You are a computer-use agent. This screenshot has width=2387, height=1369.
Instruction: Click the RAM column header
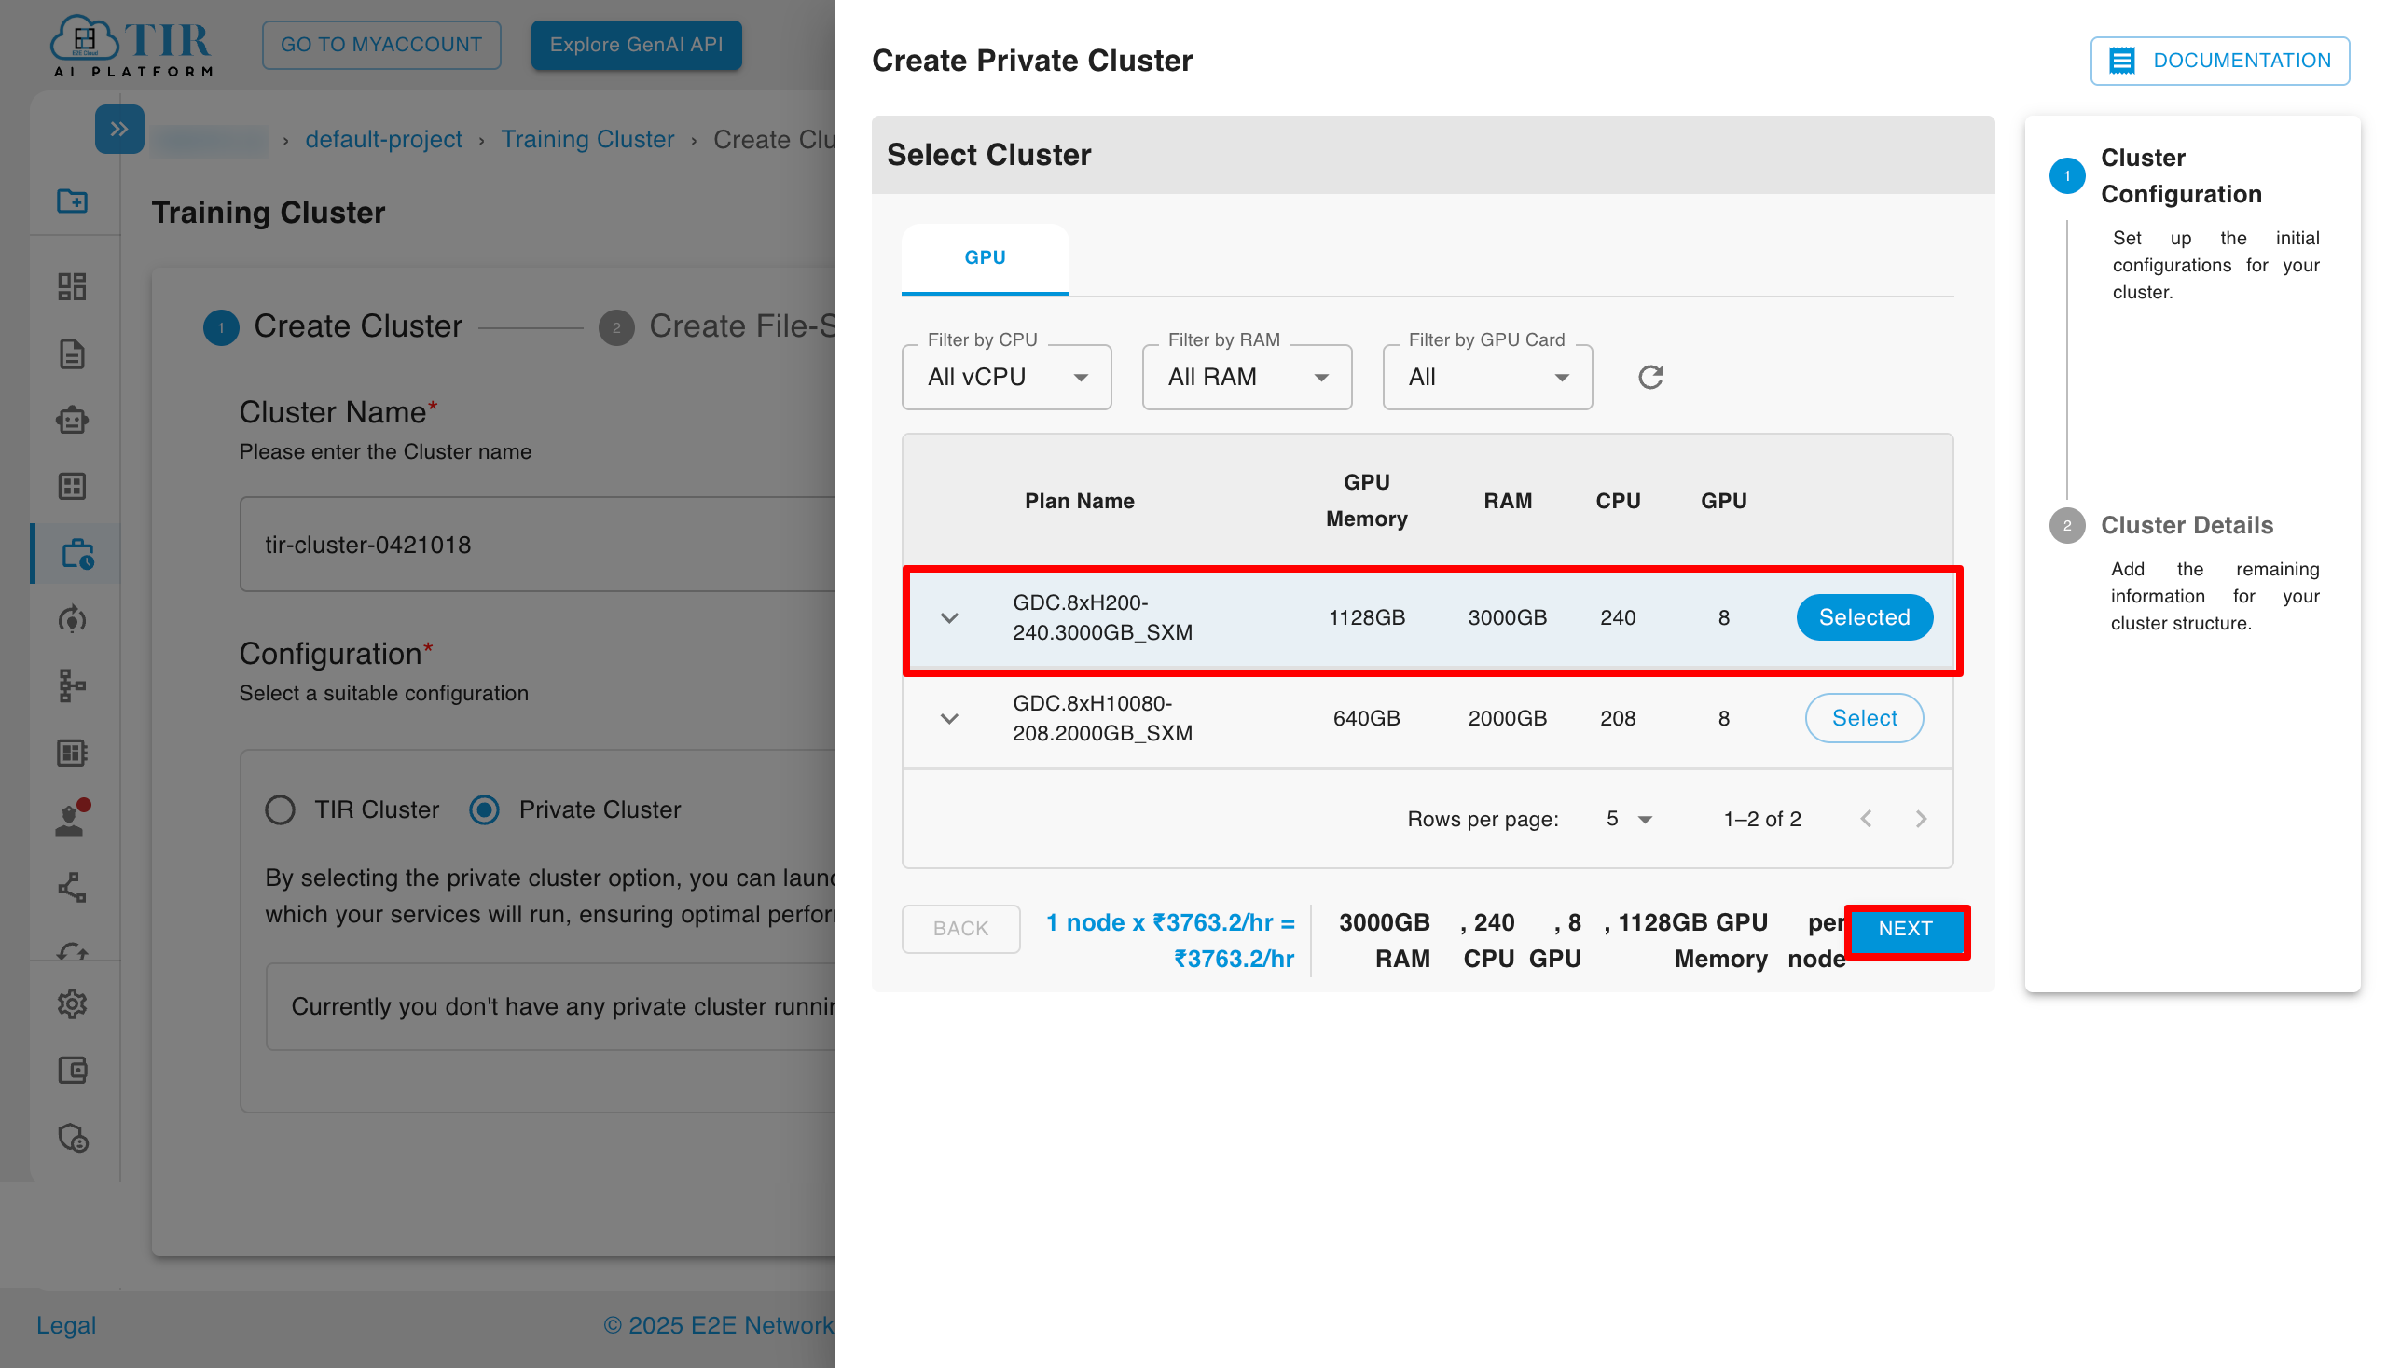click(x=1508, y=501)
